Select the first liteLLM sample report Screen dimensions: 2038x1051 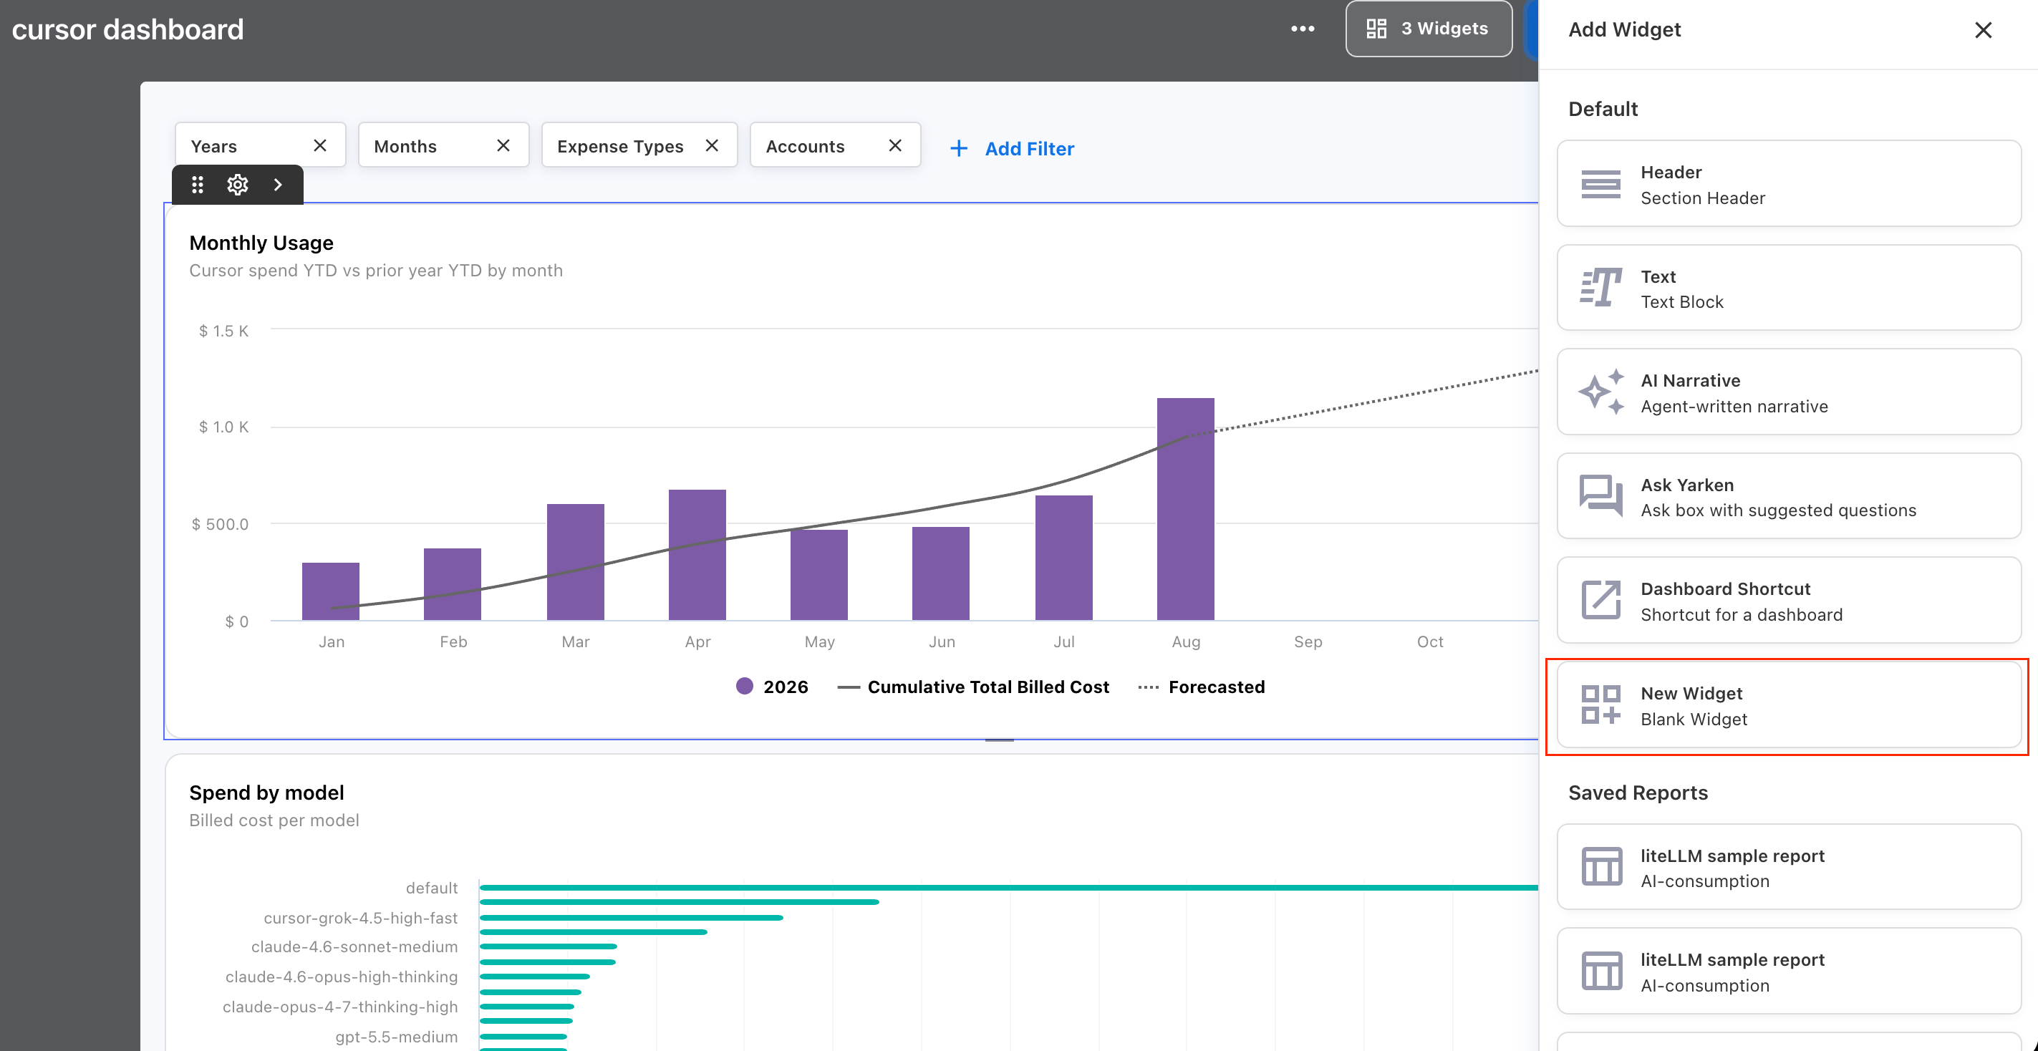pos(1788,868)
